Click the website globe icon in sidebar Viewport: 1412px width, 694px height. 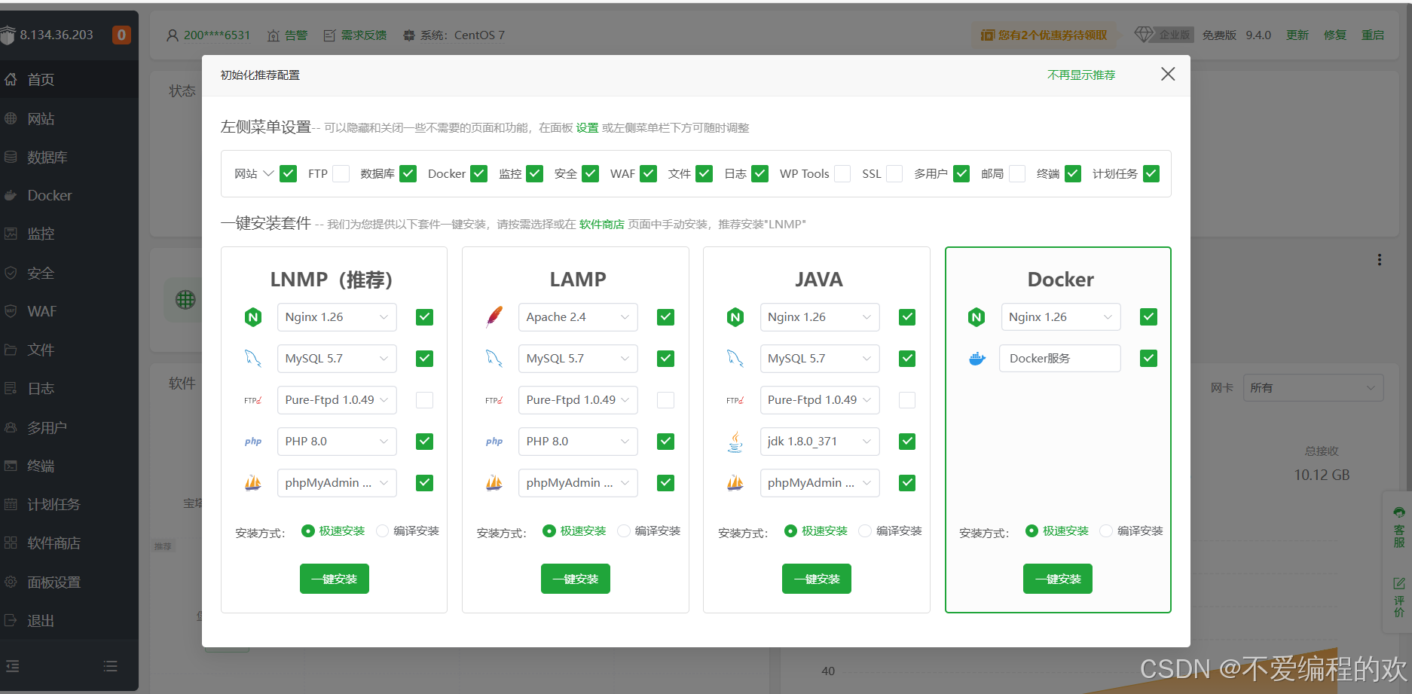point(11,118)
